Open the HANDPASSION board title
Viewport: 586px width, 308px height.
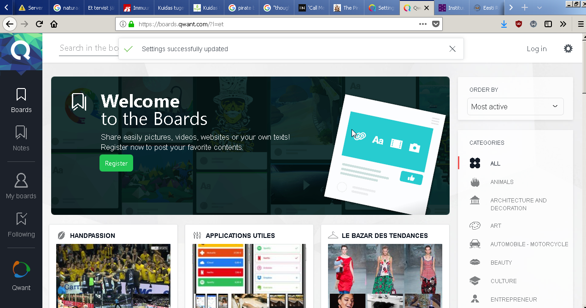tap(93, 236)
